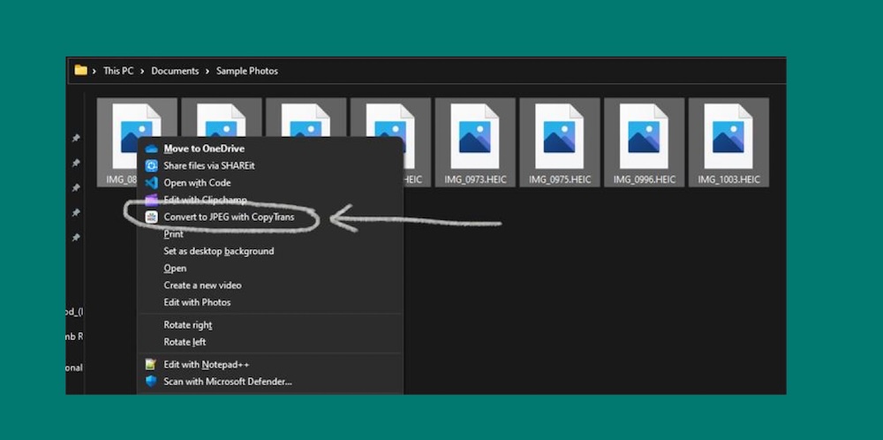Select Edit with Photos menu entry
Screen dimensions: 883x440
(197, 302)
